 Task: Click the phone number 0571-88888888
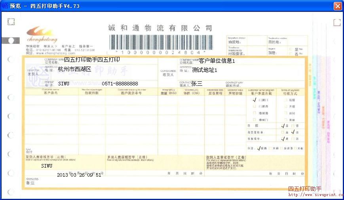click(x=120, y=84)
